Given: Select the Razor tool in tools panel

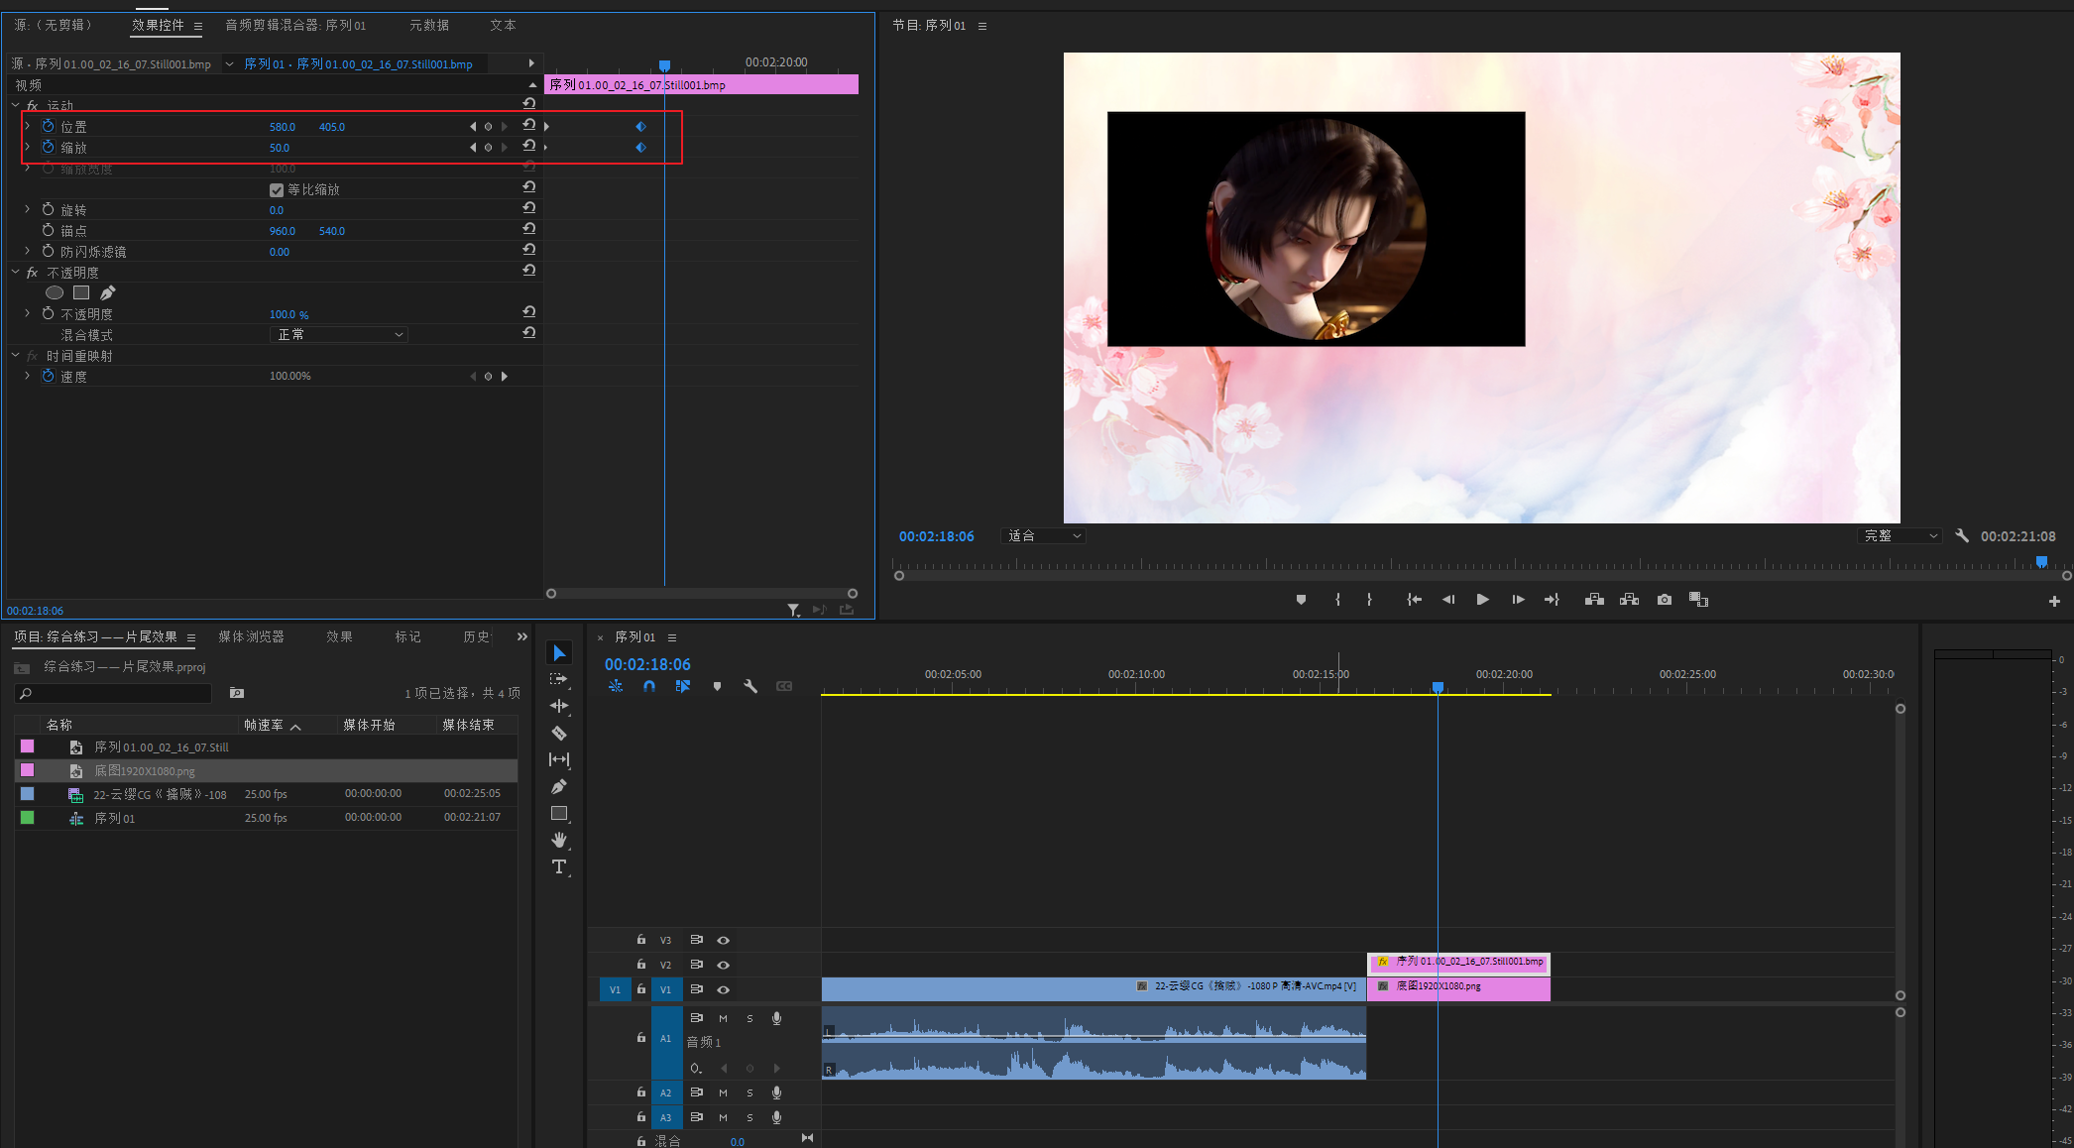Looking at the screenshot, I should tap(559, 734).
